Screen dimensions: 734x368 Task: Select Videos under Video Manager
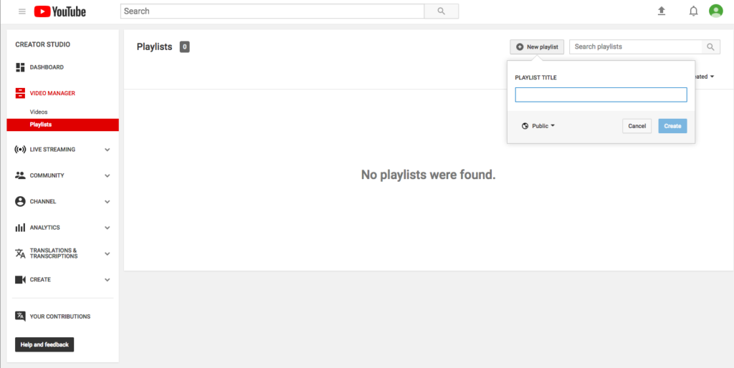point(39,112)
